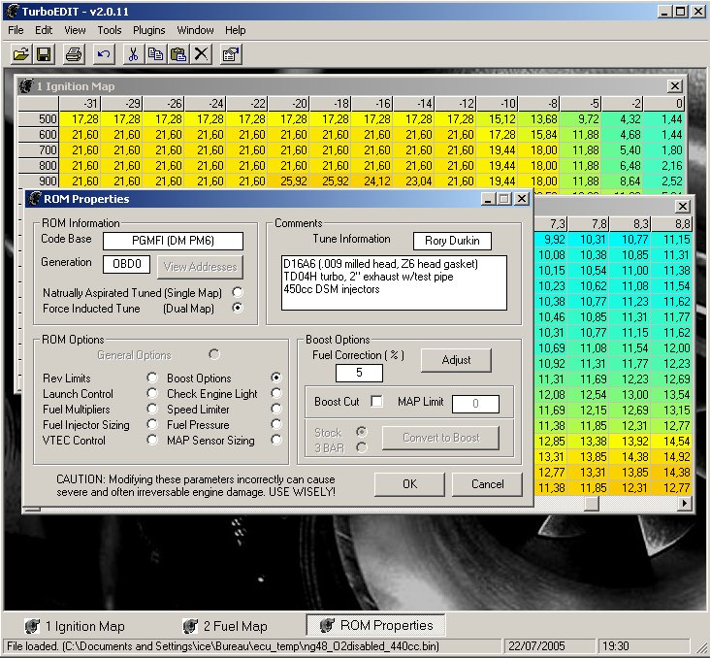The height and width of the screenshot is (658, 710).
Task: Select the Fuel Pressure radio option
Action: [x=276, y=424]
